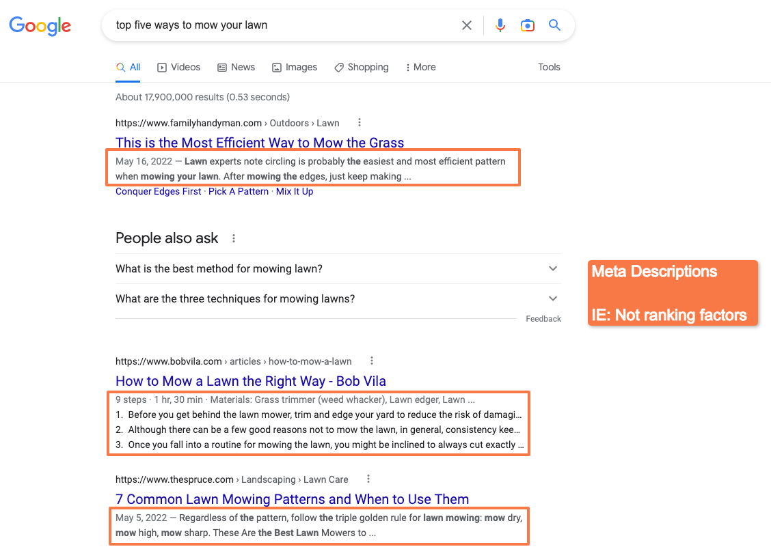771x549 pixels.
Task: Open '7 Common Lawn Mowing Patterns' result
Action: tap(292, 499)
